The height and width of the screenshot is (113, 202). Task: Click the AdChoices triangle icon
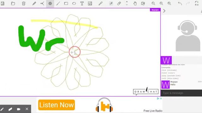[158, 98]
